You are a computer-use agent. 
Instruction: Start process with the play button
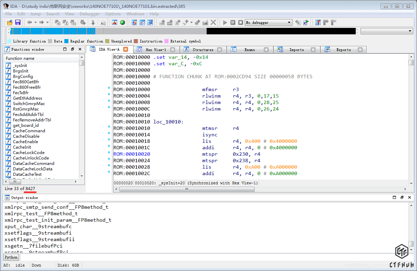[x=225, y=22]
